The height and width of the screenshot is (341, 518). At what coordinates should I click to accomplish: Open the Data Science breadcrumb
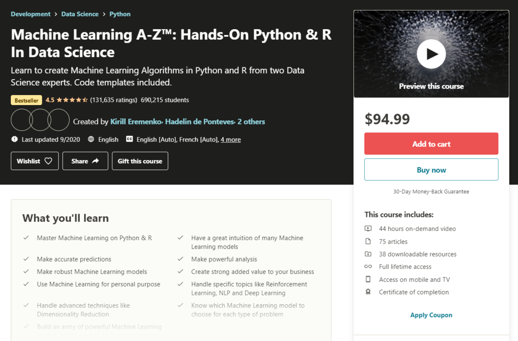click(x=80, y=14)
